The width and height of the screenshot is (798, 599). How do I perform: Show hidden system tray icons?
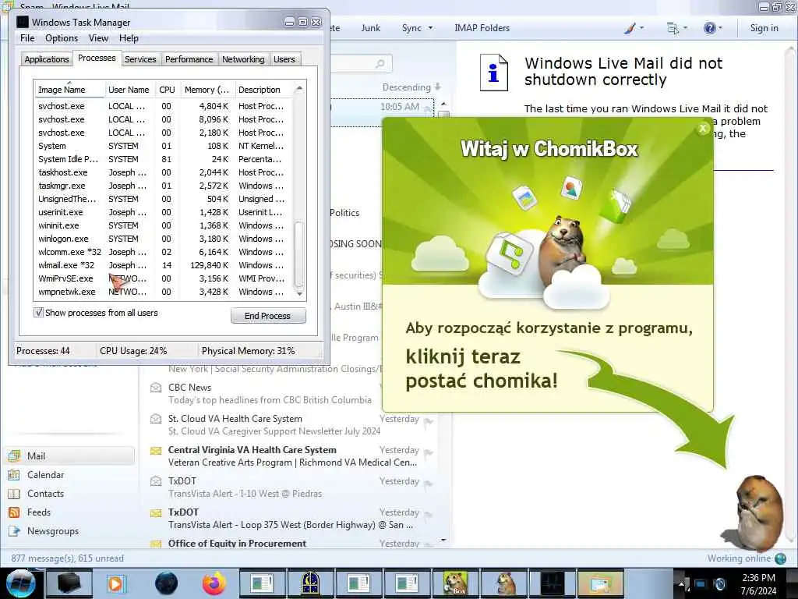682,584
